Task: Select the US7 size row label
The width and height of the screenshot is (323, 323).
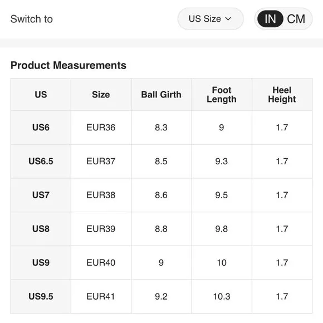Action: click(41, 195)
